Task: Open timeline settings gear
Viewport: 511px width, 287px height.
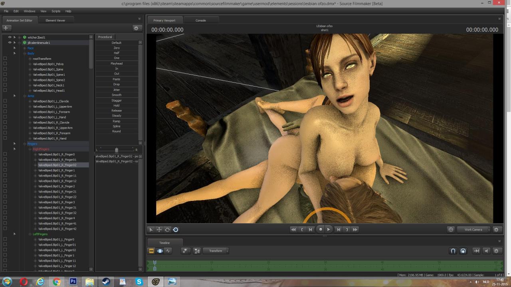Action: pos(496,251)
